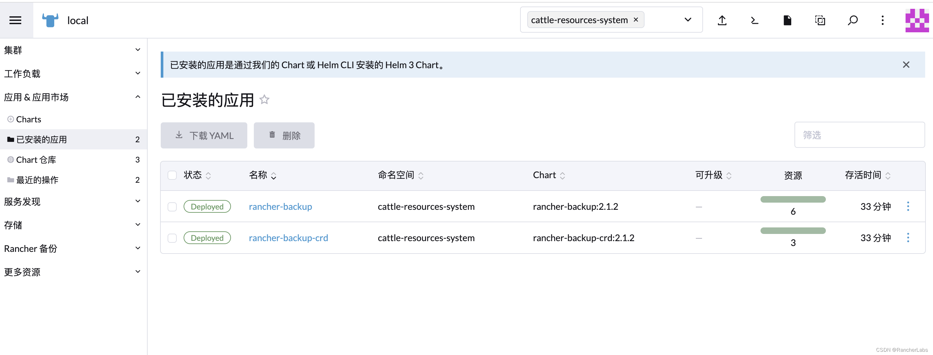The image size is (933, 355).
Task: Open the resource search magnifier icon
Action: click(853, 20)
